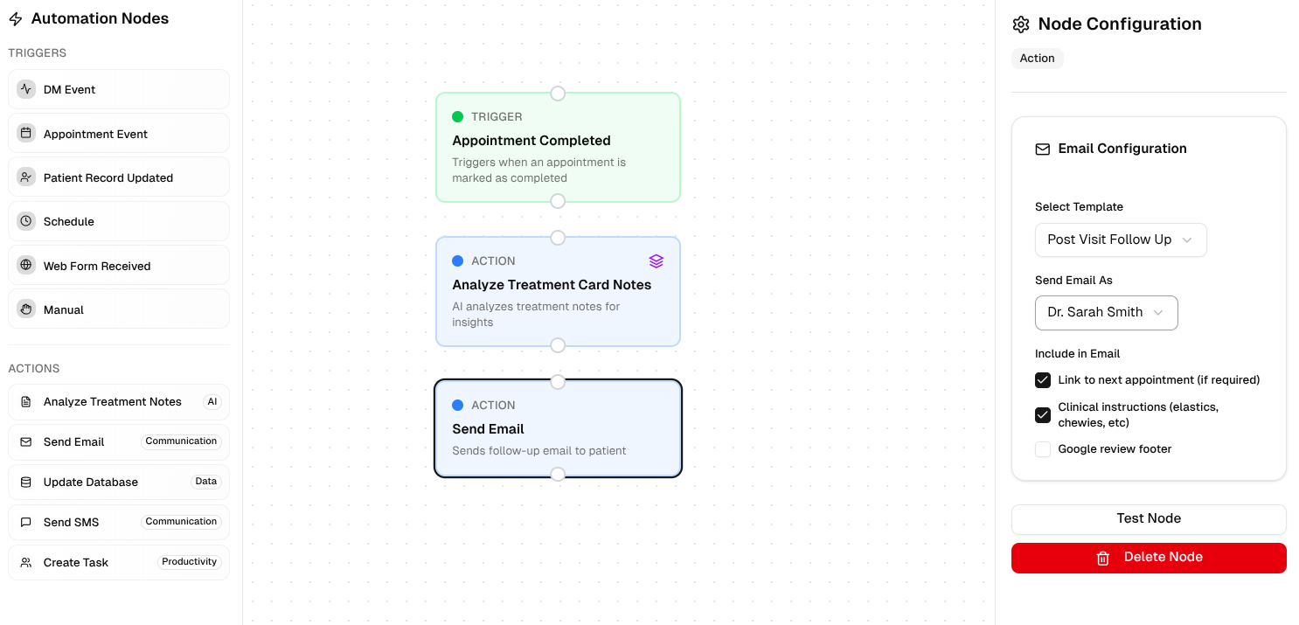Uncheck Link to next appointment option
Image resolution: width=1299 pixels, height=625 pixels.
[1043, 380]
